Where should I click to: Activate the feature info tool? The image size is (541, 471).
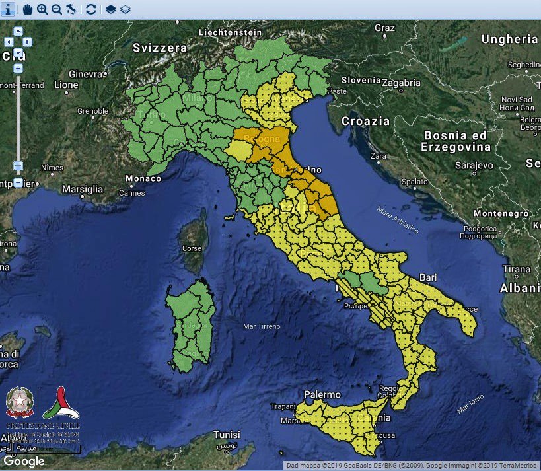pyautogui.click(x=8, y=9)
